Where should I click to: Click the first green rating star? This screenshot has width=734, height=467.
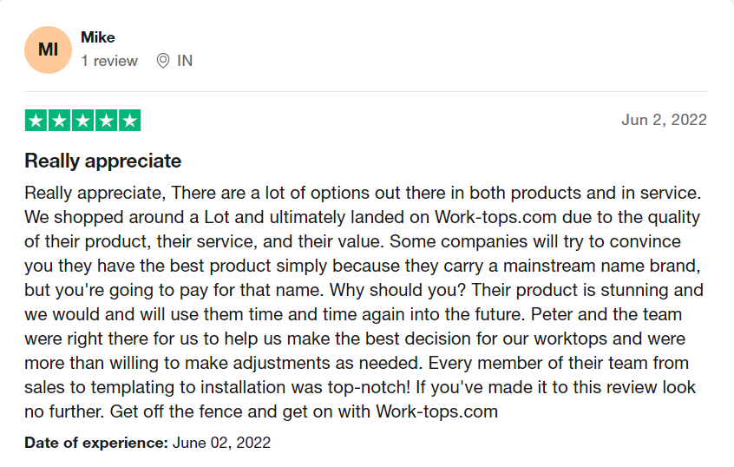[36, 121]
